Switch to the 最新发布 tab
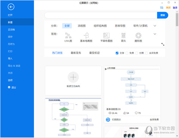 (76, 53)
